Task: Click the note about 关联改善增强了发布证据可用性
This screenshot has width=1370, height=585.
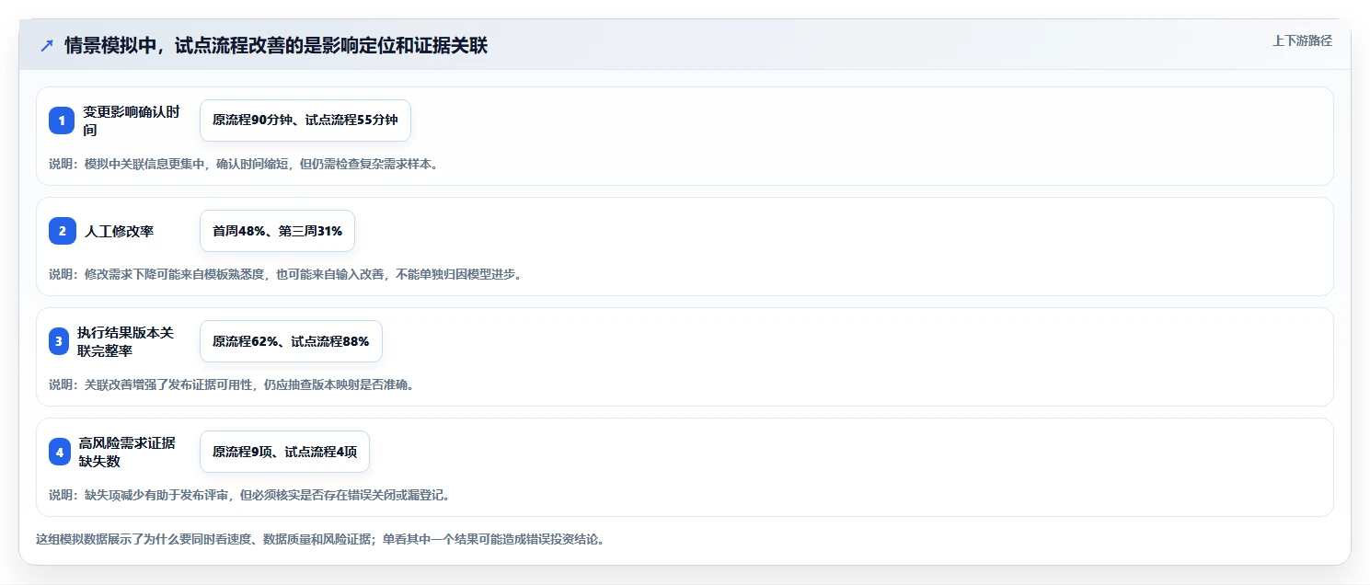Action: coord(231,384)
